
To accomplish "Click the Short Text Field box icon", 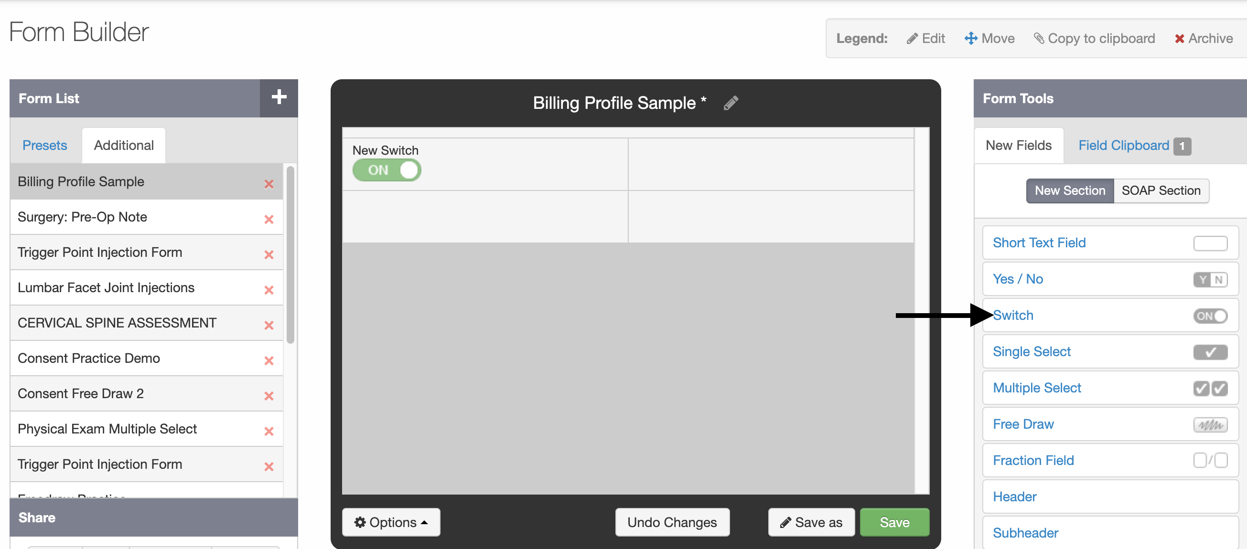I will tap(1210, 243).
